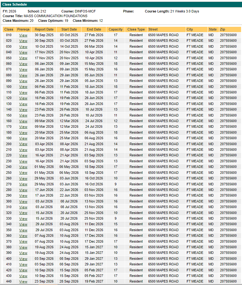
Task: Open View prereqs in class 130 row
Action: tap(23, 104)
